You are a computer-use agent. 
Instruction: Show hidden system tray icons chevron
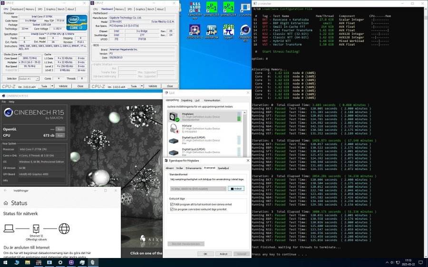tap(387, 262)
